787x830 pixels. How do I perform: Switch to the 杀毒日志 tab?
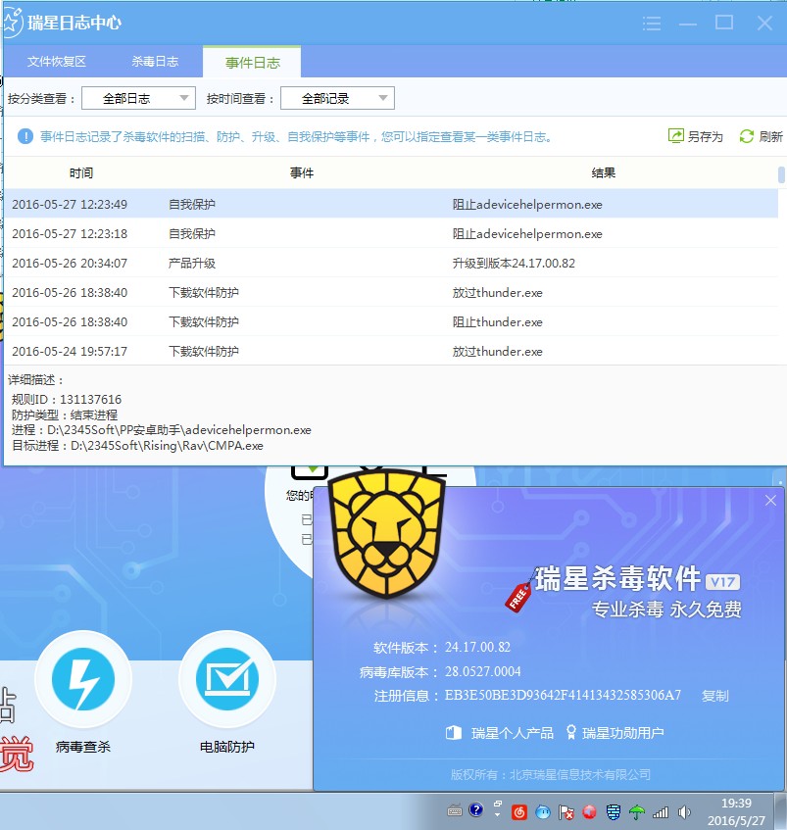pos(155,62)
